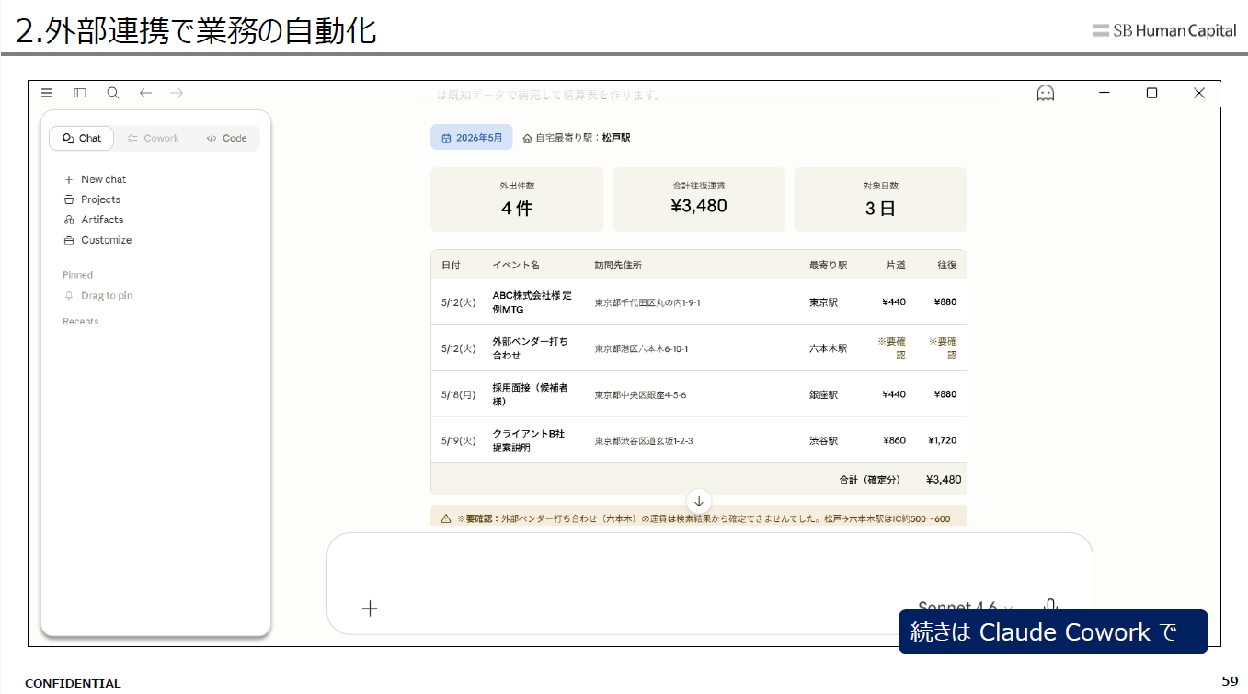The width and height of the screenshot is (1248, 694).
Task: Click the calendar icon in date chip
Action: tap(446, 138)
